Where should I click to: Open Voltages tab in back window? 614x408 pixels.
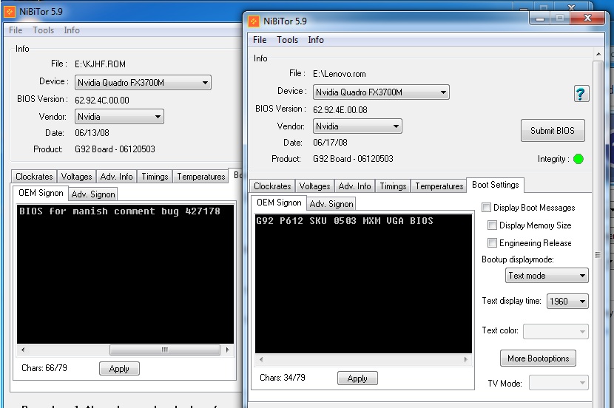tap(76, 177)
